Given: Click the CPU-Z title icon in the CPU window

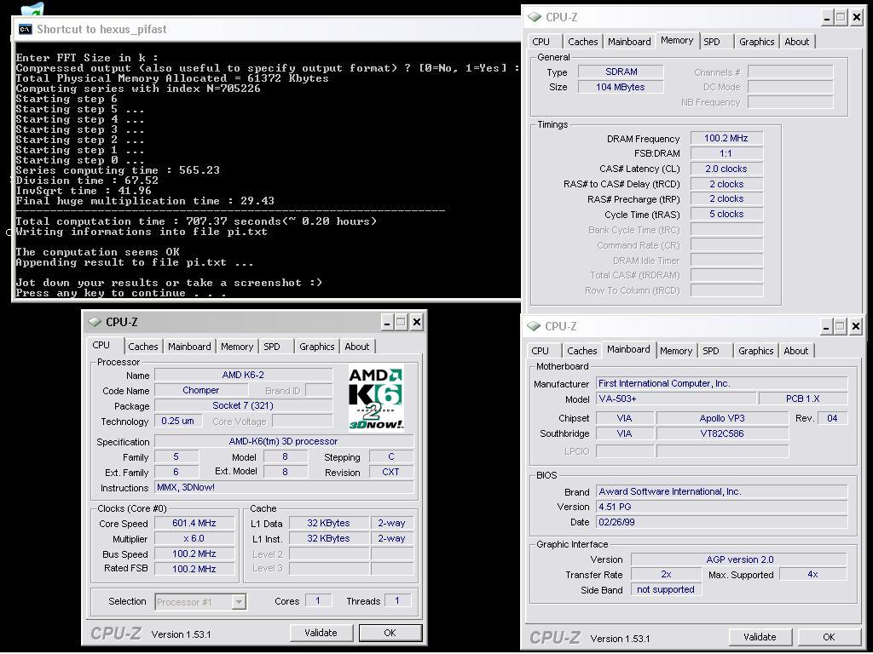Looking at the screenshot, I should (95, 322).
